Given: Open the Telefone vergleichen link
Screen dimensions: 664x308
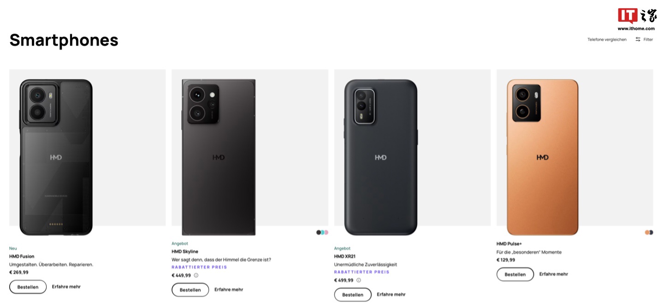Looking at the screenshot, I should coord(606,40).
